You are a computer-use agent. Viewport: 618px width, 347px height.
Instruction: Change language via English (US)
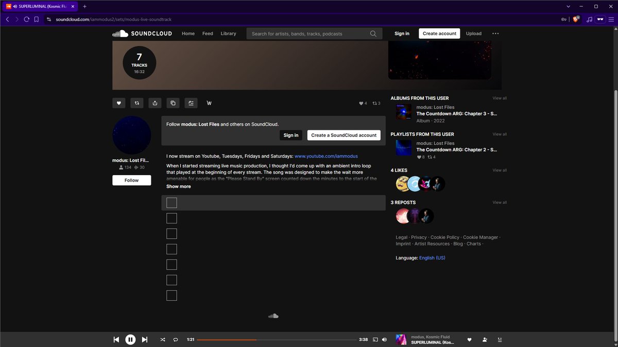point(432,257)
